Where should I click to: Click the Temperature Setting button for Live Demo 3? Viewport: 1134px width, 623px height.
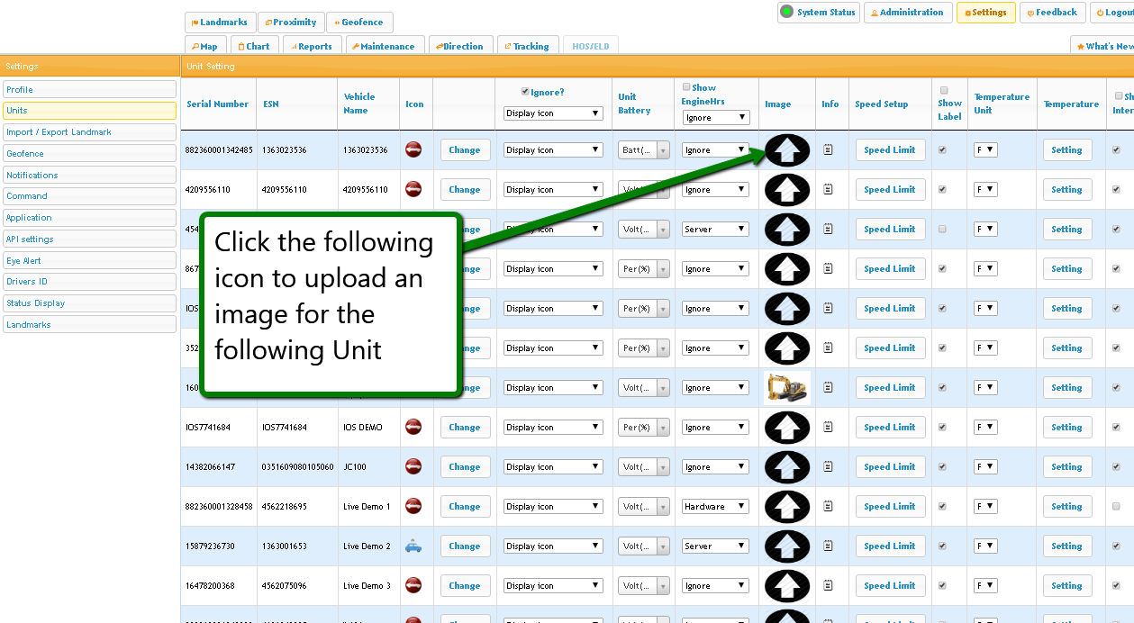coord(1066,586)
